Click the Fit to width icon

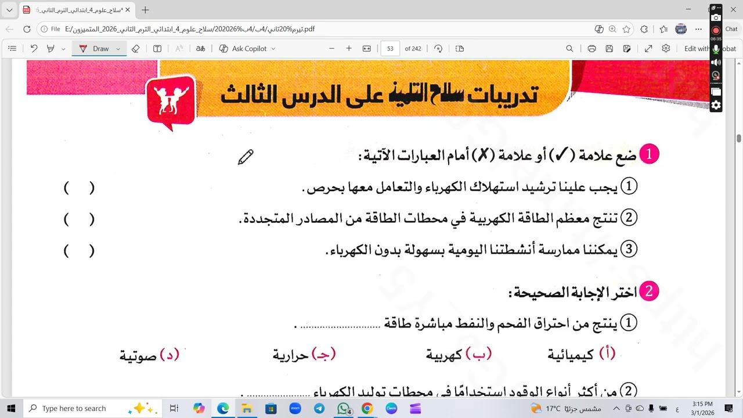(x=367, y=49)
